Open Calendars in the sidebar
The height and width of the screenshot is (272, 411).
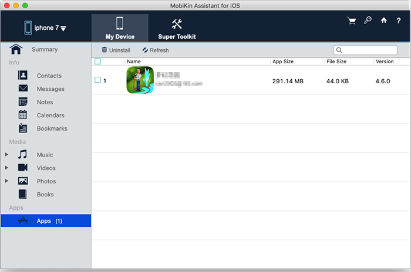[50, 115]
